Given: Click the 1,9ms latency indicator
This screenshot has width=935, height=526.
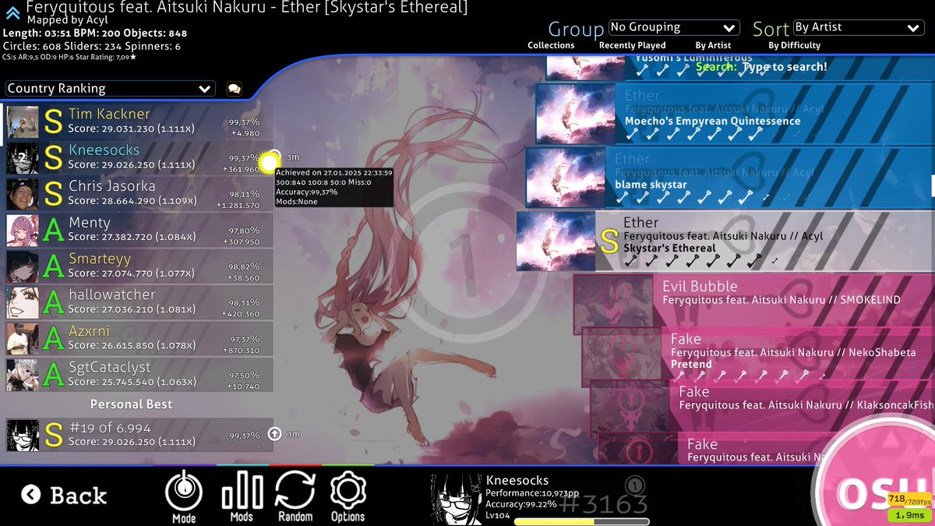Looking at the screenshot, I should [910, 515].
